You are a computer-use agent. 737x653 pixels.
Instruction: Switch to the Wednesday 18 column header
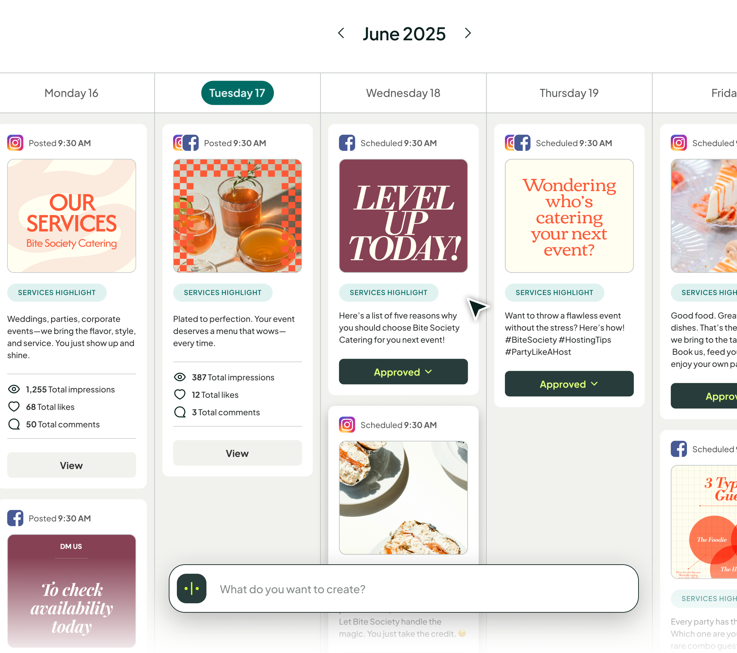[x=403, y=93]
